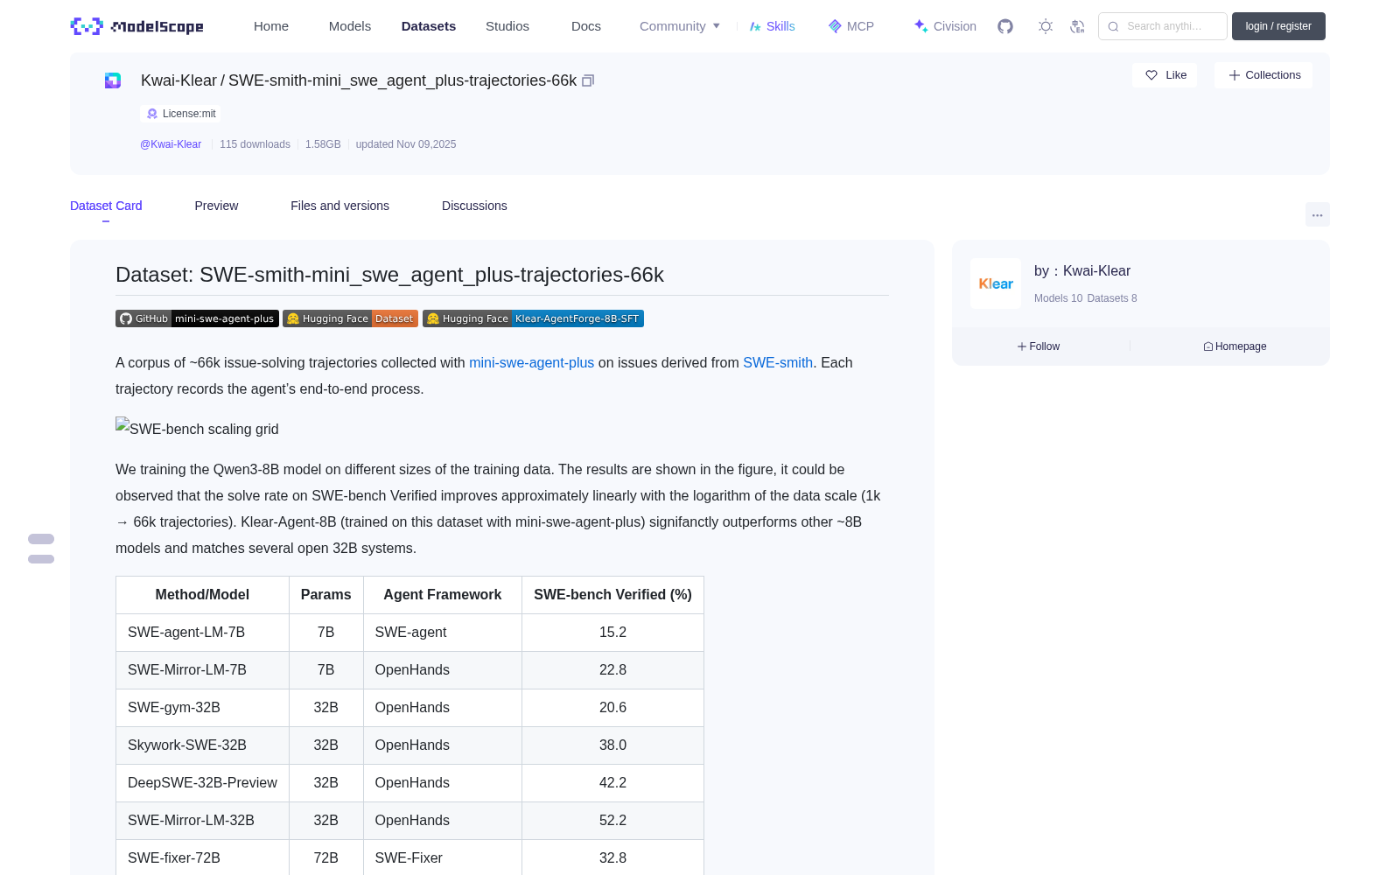Open the Kwai-Klear dataset avatar icon
The image size is (1400, 875).
tap(113, 80)
